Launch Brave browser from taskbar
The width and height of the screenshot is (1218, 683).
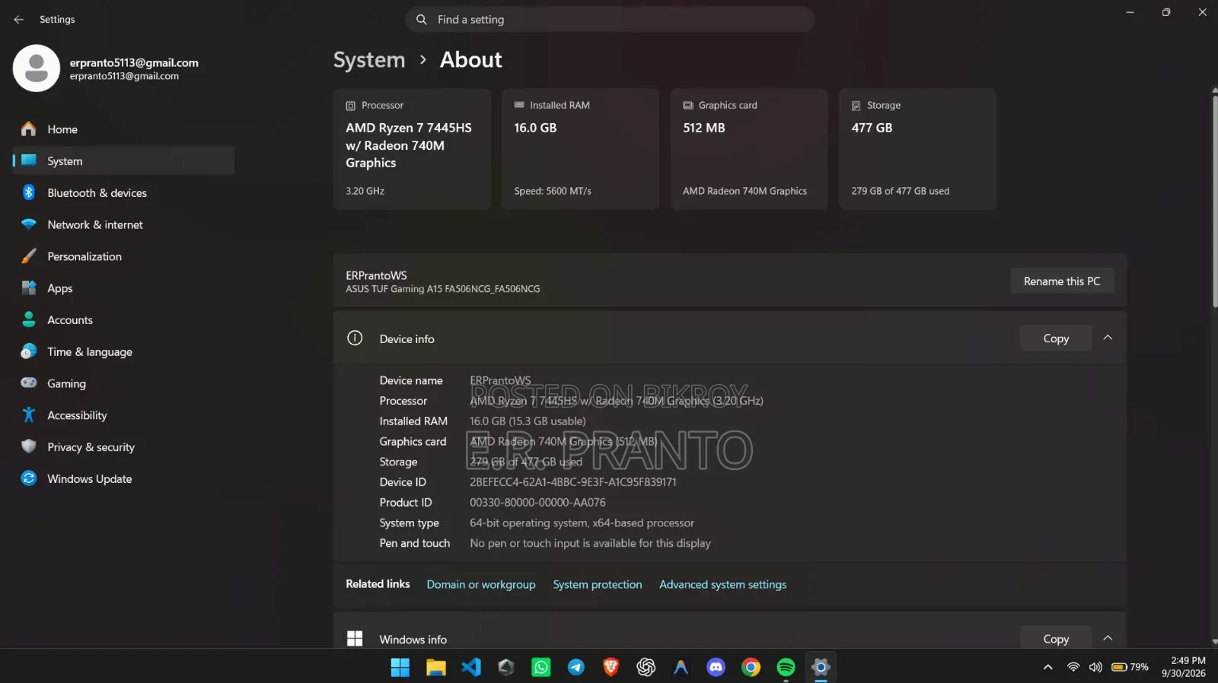[611, 668]
